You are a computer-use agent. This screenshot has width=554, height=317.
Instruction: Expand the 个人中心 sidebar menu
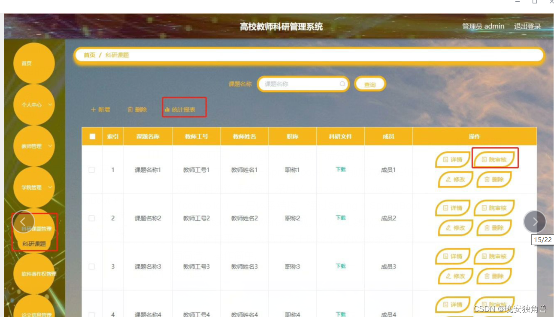pyautogui.click(x=34, y=105)
